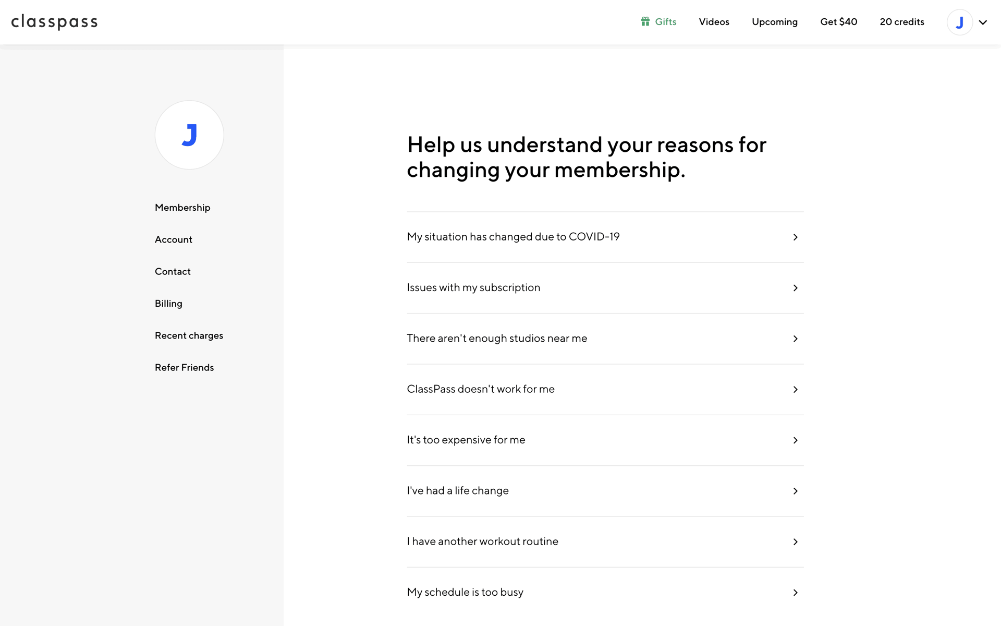Click chevron beside 'ClassPass doesn't work for me'
Image resolution: width=1001 pixels, height=626 pixels.
pyautogui.click(x=795, y=390)
